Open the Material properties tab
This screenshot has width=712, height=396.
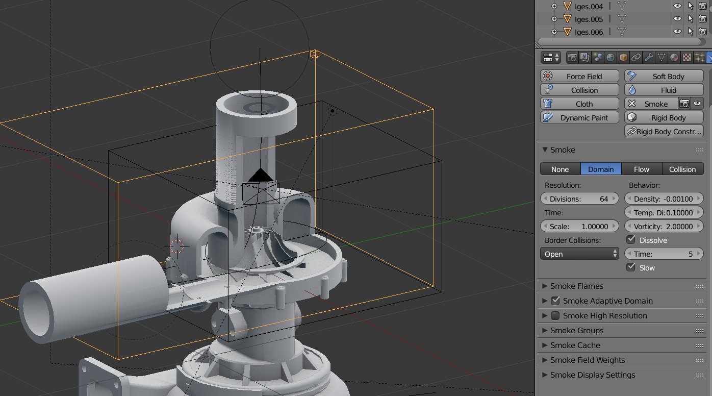(674, 57)
